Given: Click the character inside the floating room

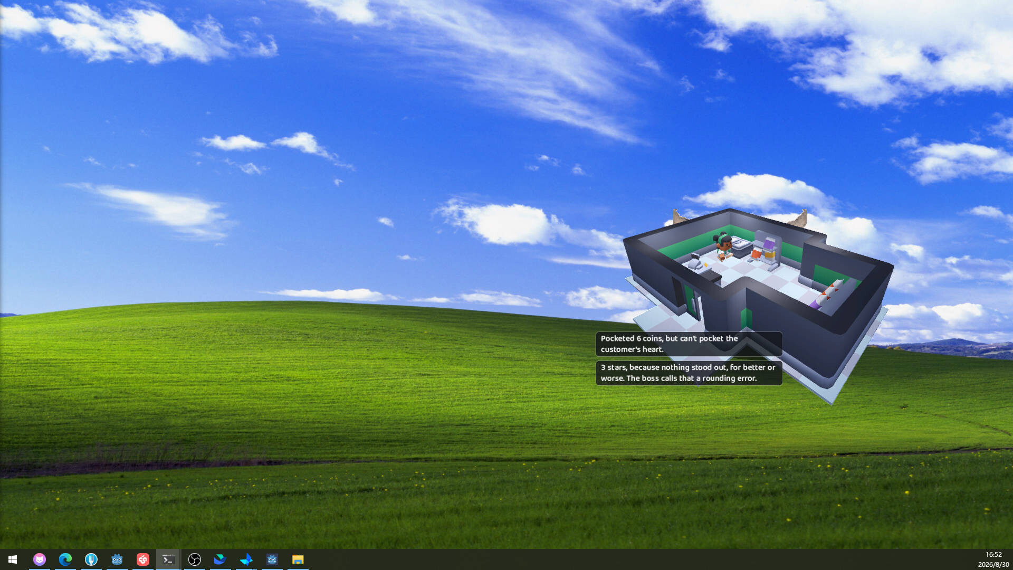Looking at the screenshot, I should click(x=724, y=246).
